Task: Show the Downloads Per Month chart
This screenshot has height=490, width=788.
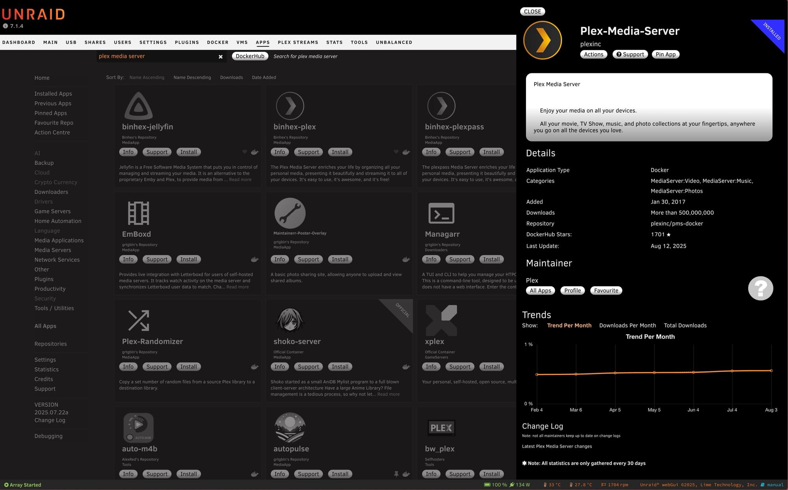Action: pyautogui.click(x=628, y=326)
